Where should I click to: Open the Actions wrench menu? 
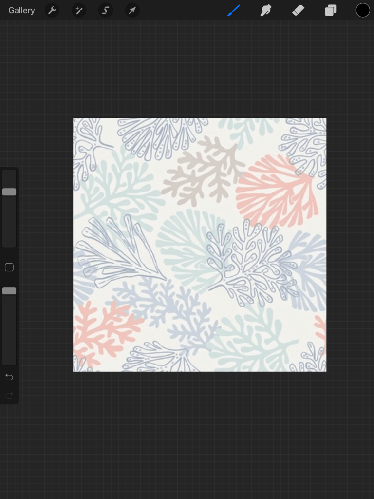[52, 10]
